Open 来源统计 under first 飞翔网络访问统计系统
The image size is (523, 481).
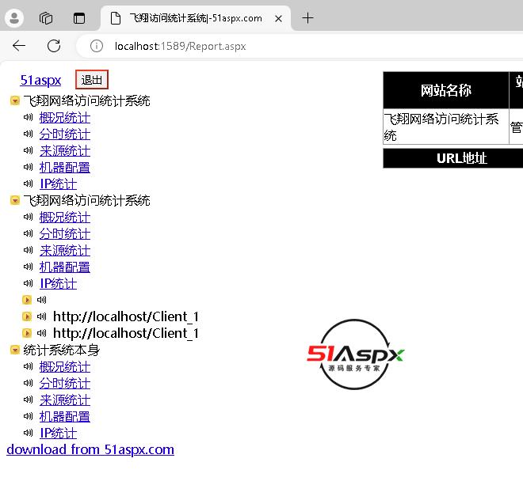click(65, 151)
